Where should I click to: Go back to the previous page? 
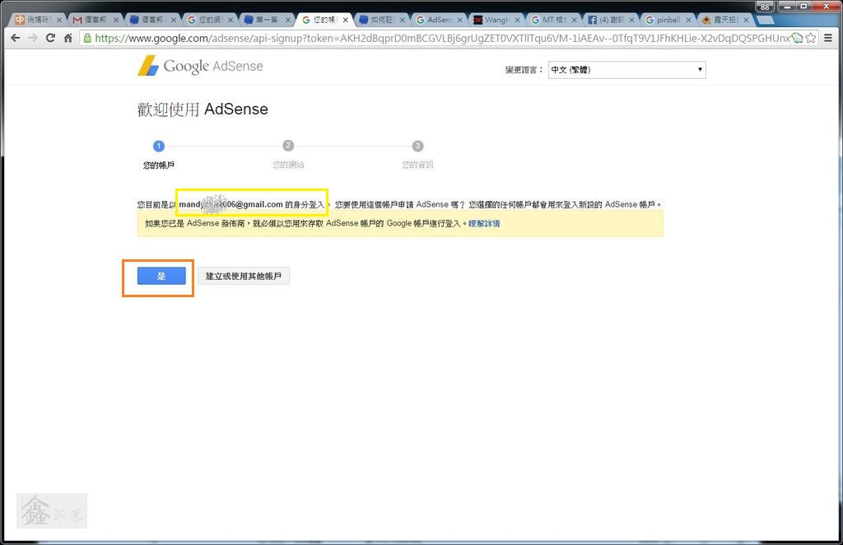(x=16, y=38)
